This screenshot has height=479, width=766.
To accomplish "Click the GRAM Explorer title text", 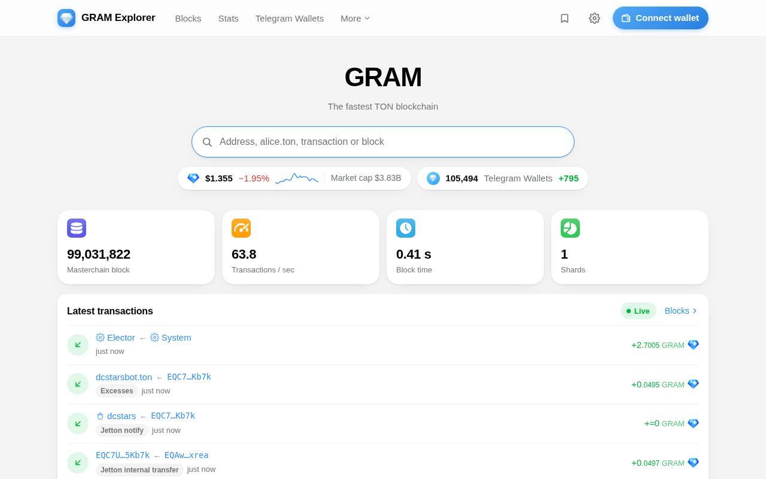I will point(118,18).
